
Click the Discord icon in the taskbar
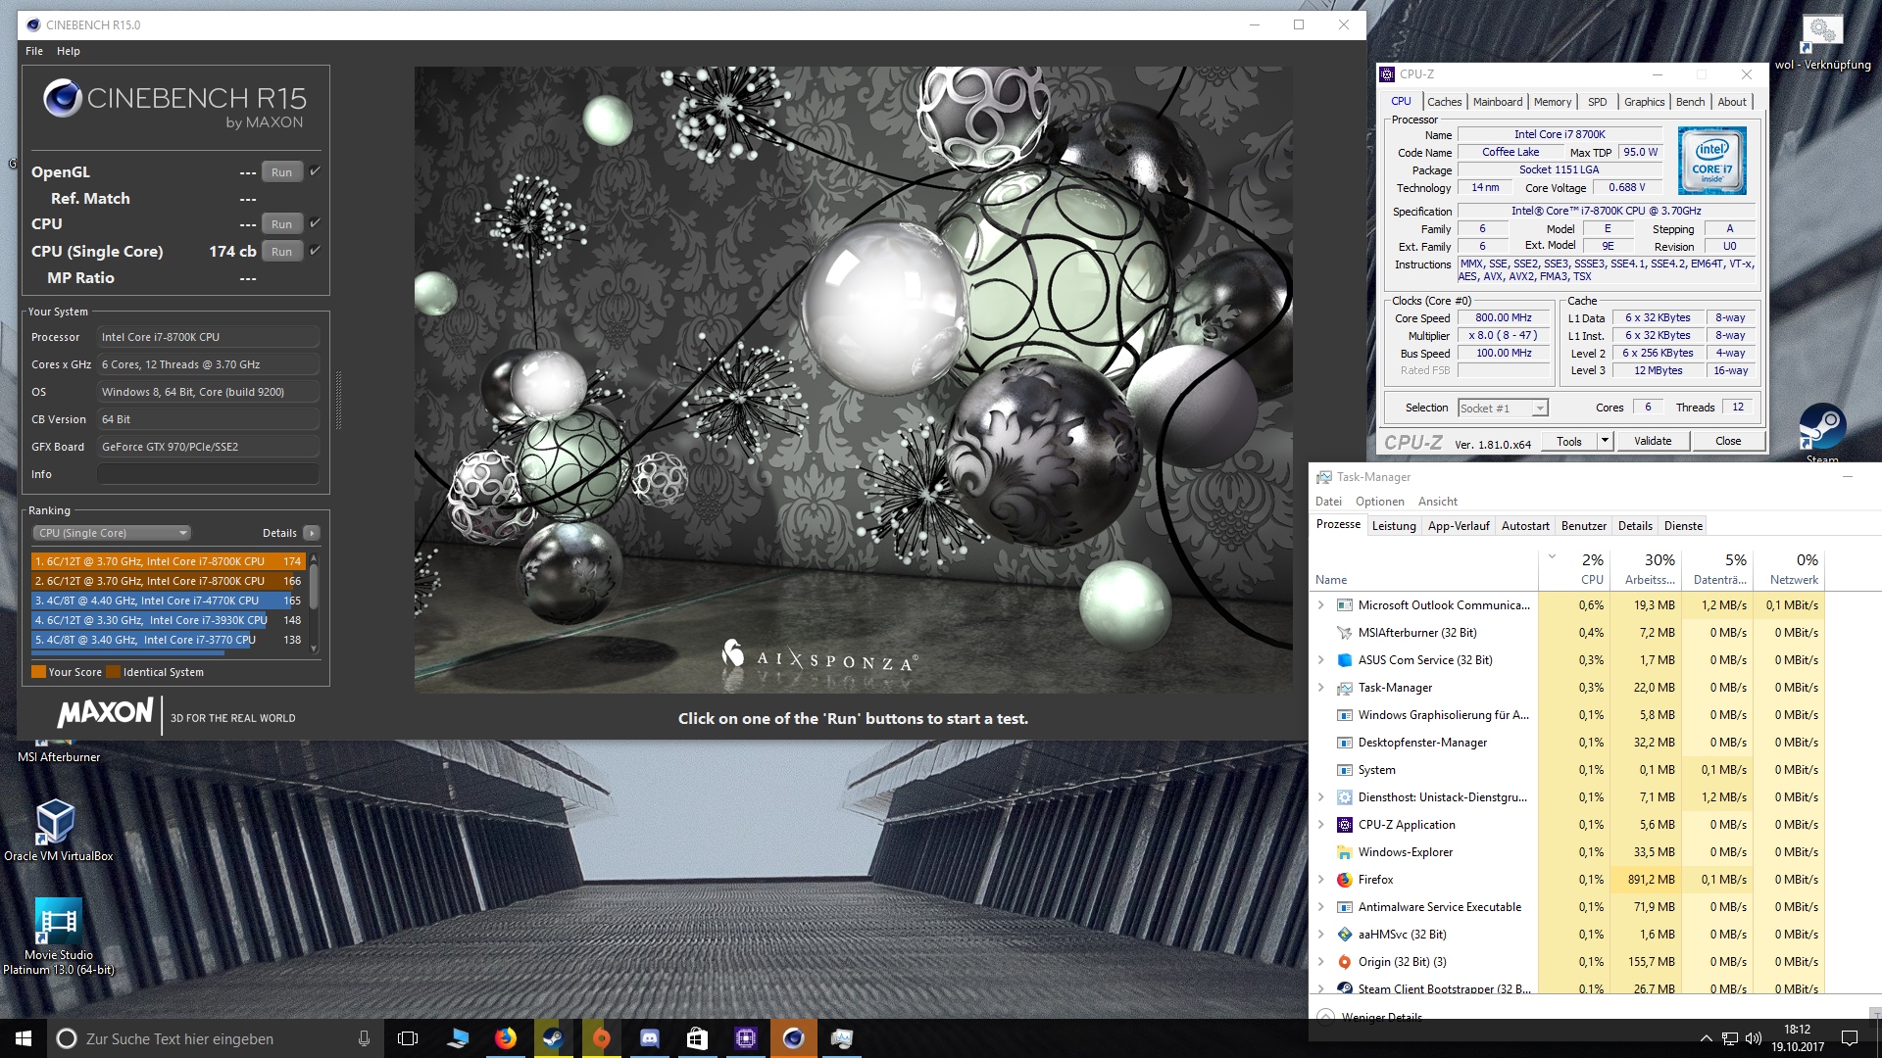[x=649, y=1038]
